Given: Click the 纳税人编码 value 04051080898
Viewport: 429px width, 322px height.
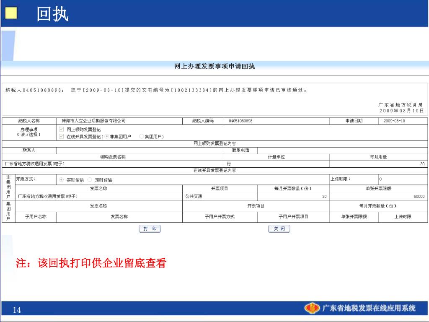Looking at the screenshot, I should (x=240, y=121).
